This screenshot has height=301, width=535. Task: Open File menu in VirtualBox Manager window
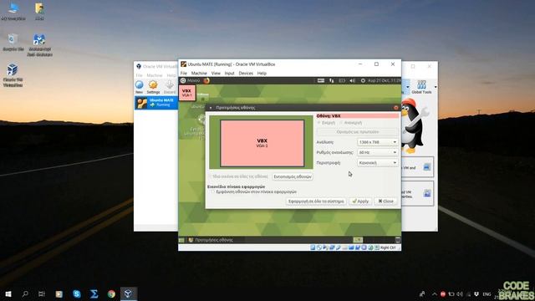point(140,75)
